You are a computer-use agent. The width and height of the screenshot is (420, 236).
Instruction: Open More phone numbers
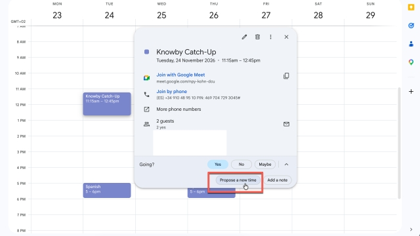[178, 109]
